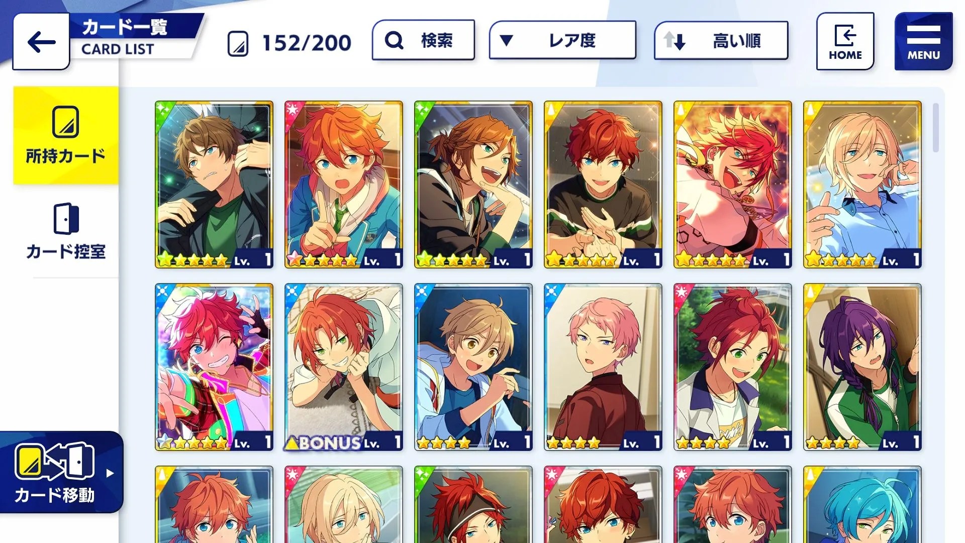This screenshot has width=965, height=543.
Task: Open the MENU hamburger button
Action: pos(923,41)
